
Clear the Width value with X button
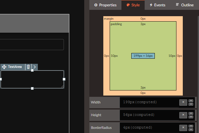(183, 102)
